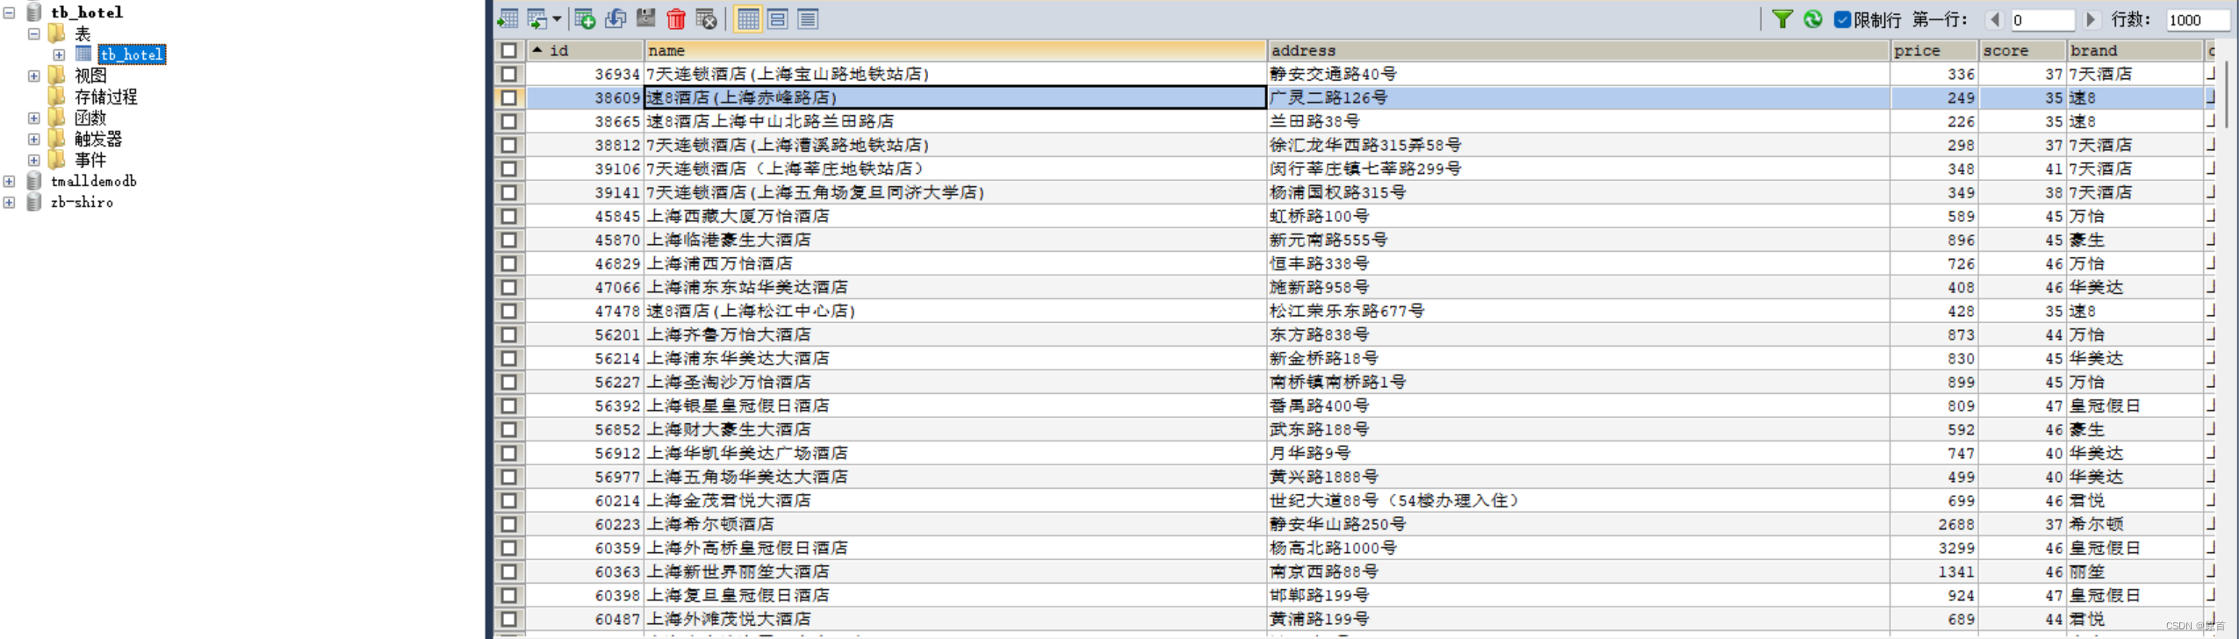Click the 行数 input field

pos(2198,19)
